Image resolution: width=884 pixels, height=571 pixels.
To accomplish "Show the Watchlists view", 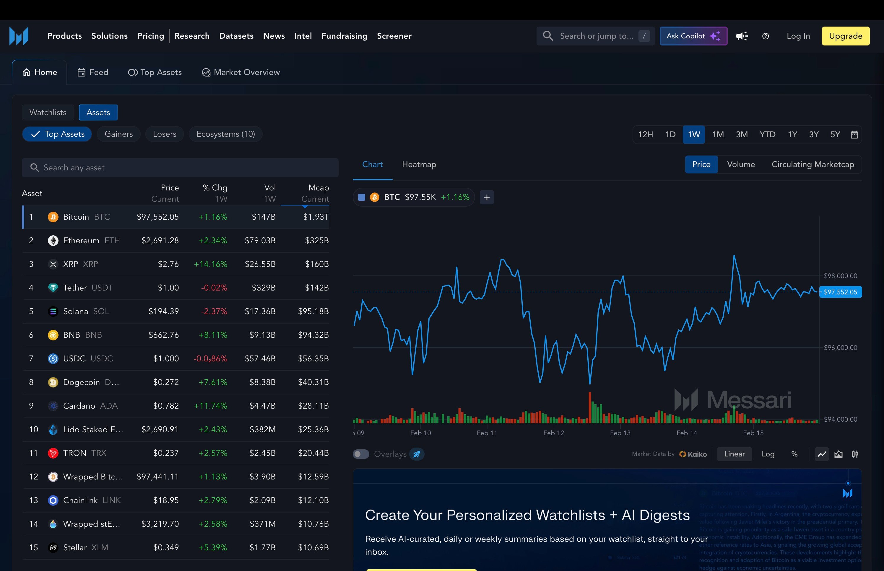I will point(48,112).
